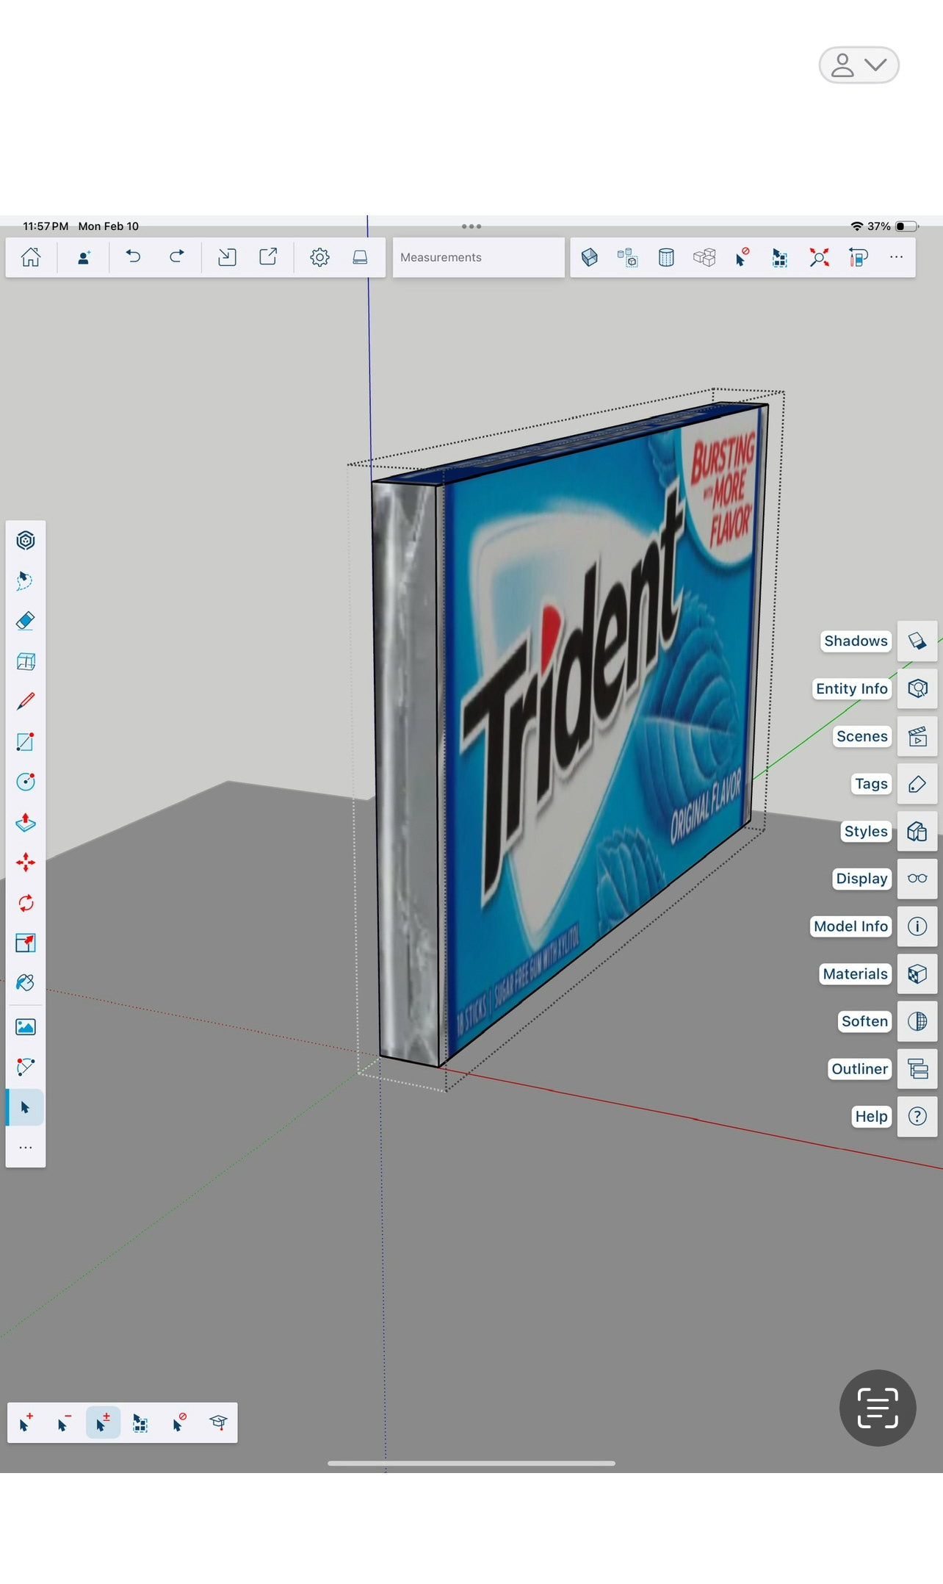The image size is (943, 1584).
Task: Open the Outliner label
Action: [859, 1069]
